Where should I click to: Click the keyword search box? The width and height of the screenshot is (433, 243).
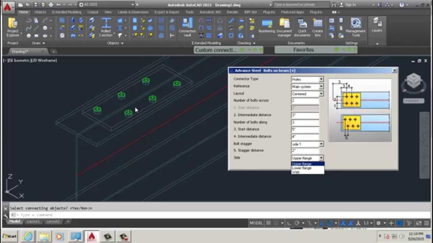click(x=301, y=5)
